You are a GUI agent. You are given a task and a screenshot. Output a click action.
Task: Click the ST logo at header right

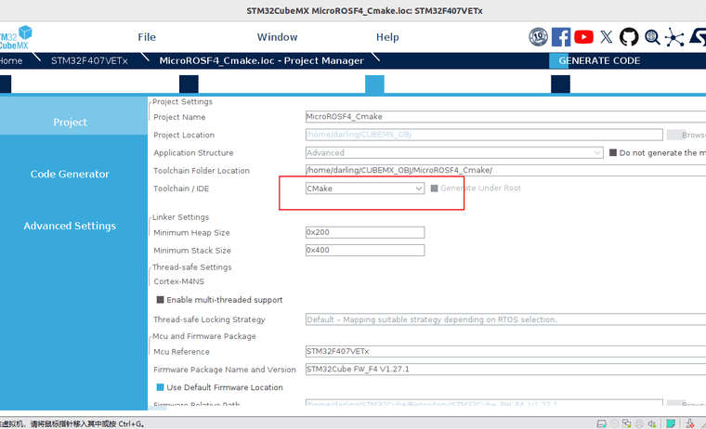[x=698, y=37]
